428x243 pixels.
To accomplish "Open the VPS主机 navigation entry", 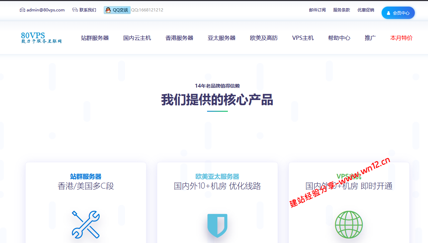I will [303, 38].
